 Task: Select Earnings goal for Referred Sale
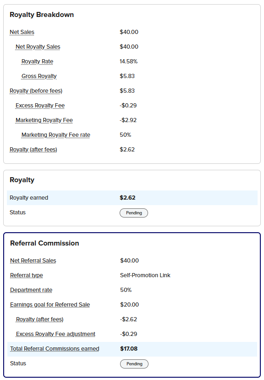pos(50,305)
